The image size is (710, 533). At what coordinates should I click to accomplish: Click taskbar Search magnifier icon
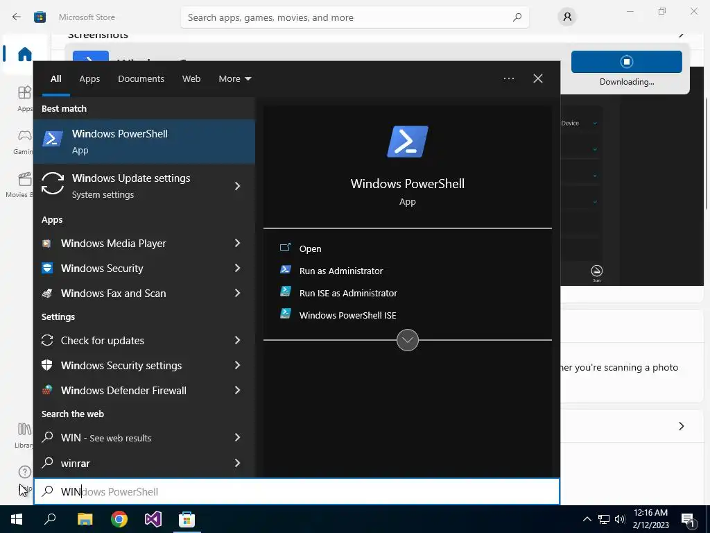pos(50,519)
